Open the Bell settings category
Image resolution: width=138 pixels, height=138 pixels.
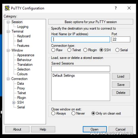tap(20, 41)
